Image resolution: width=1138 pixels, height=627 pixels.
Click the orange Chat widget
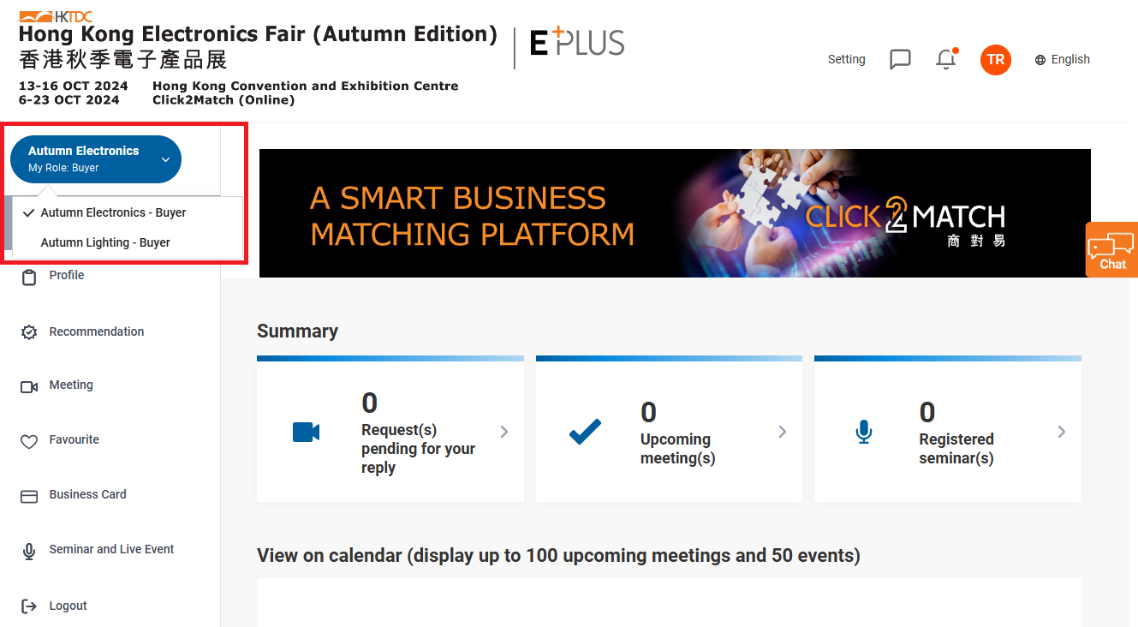(1111, 249)
